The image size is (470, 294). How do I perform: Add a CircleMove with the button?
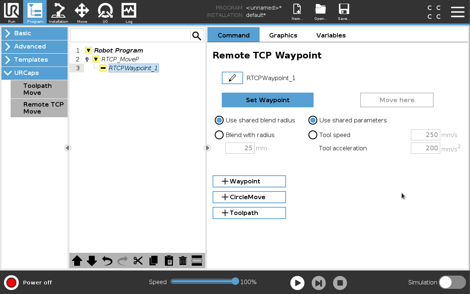coord(249,197)
